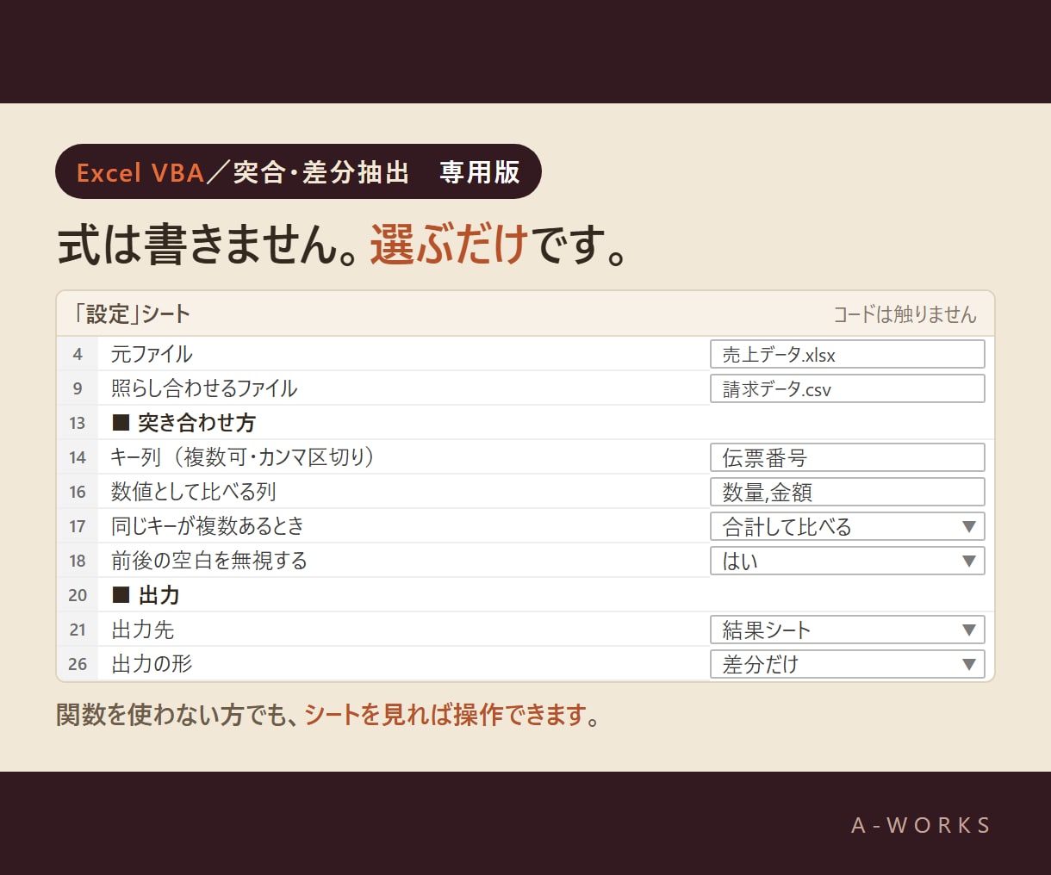The width and height of the screenshot is (1051, 875).
Task: Click the 売上データ.xlsx input field
Action: 848,354
